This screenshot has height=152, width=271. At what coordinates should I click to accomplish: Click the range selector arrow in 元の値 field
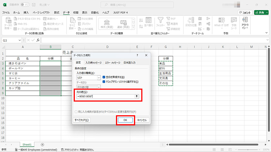pyautogui.click(x=137, y=97)
